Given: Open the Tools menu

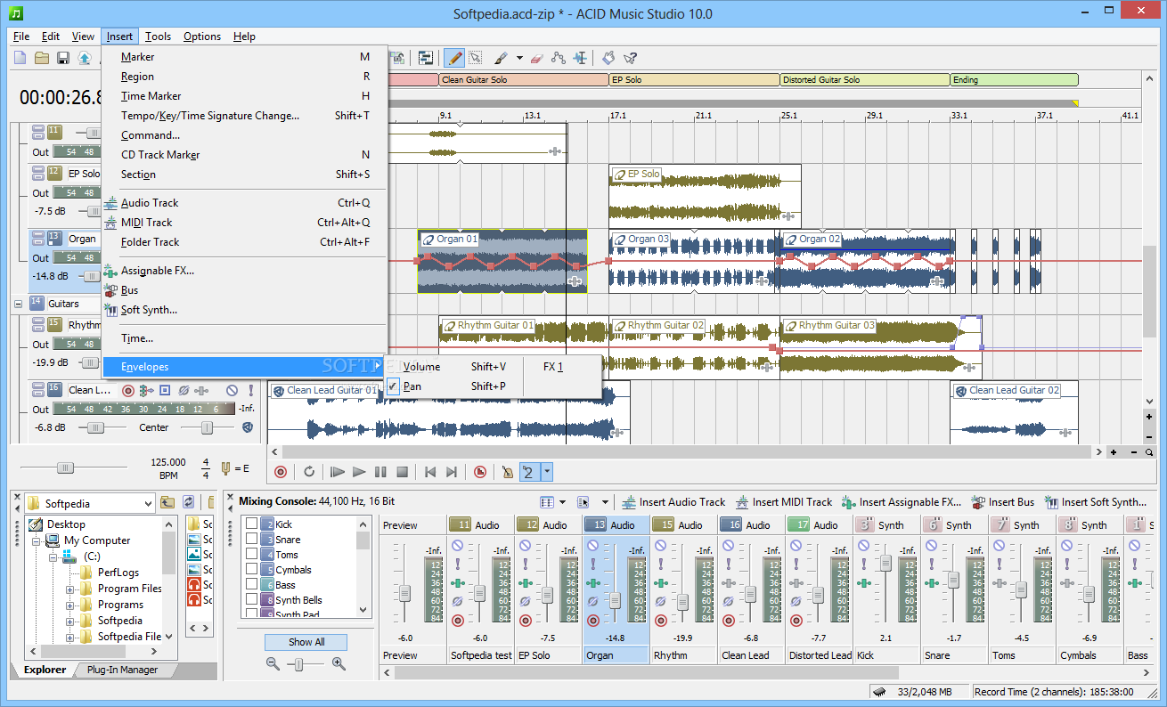Looking at the screenshot, I should (159, 37).
